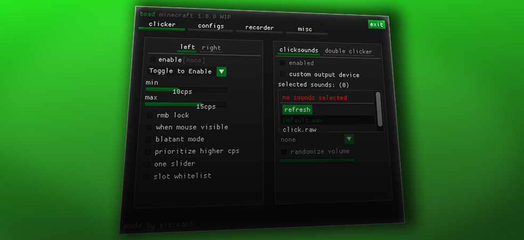Open the misc tab
Image resolution: width=524 pixels, height=240 pixels.
tap(305, 29)
